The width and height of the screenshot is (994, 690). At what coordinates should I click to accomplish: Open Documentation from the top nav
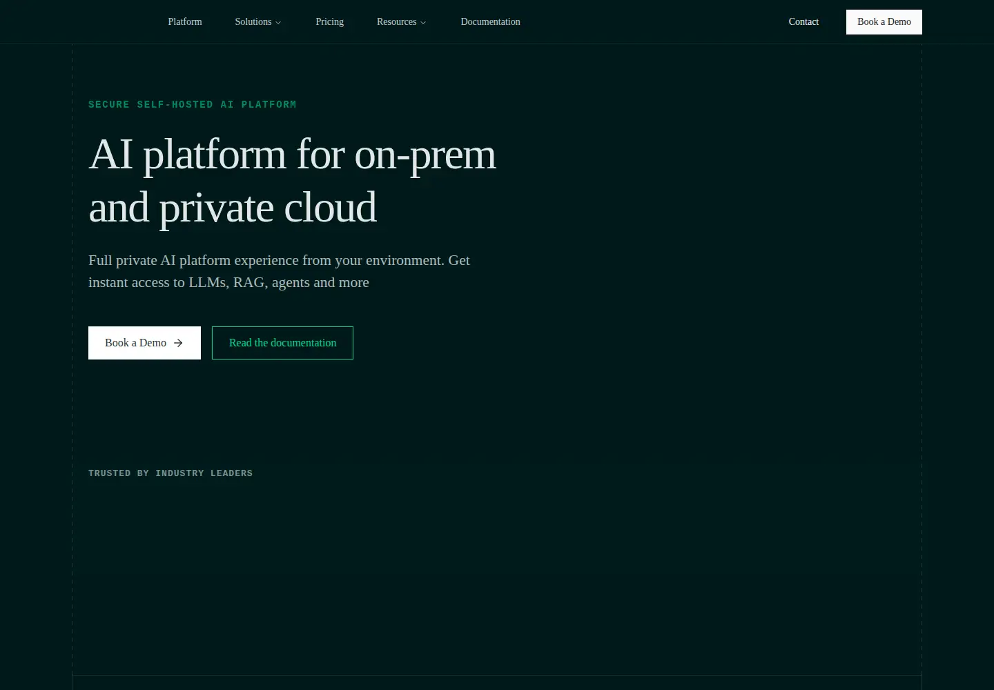[490, 21]
